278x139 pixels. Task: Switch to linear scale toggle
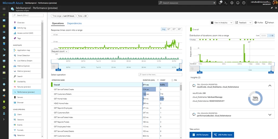[x=264, y=36]
